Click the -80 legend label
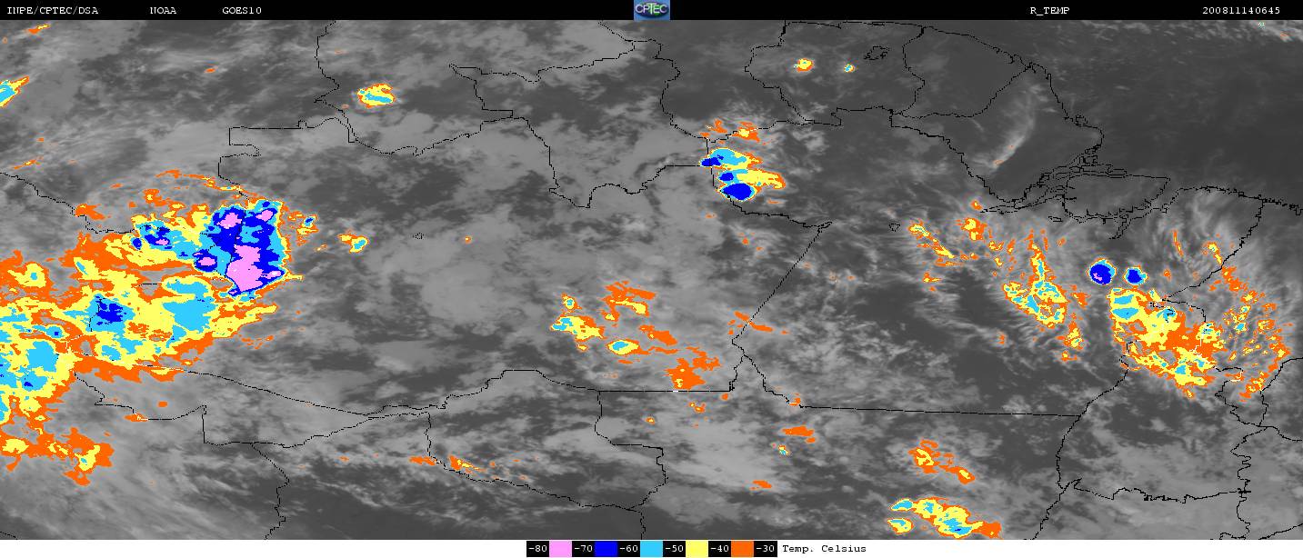The width and height of the screenshot is (1303, 558). pos(537,549)
